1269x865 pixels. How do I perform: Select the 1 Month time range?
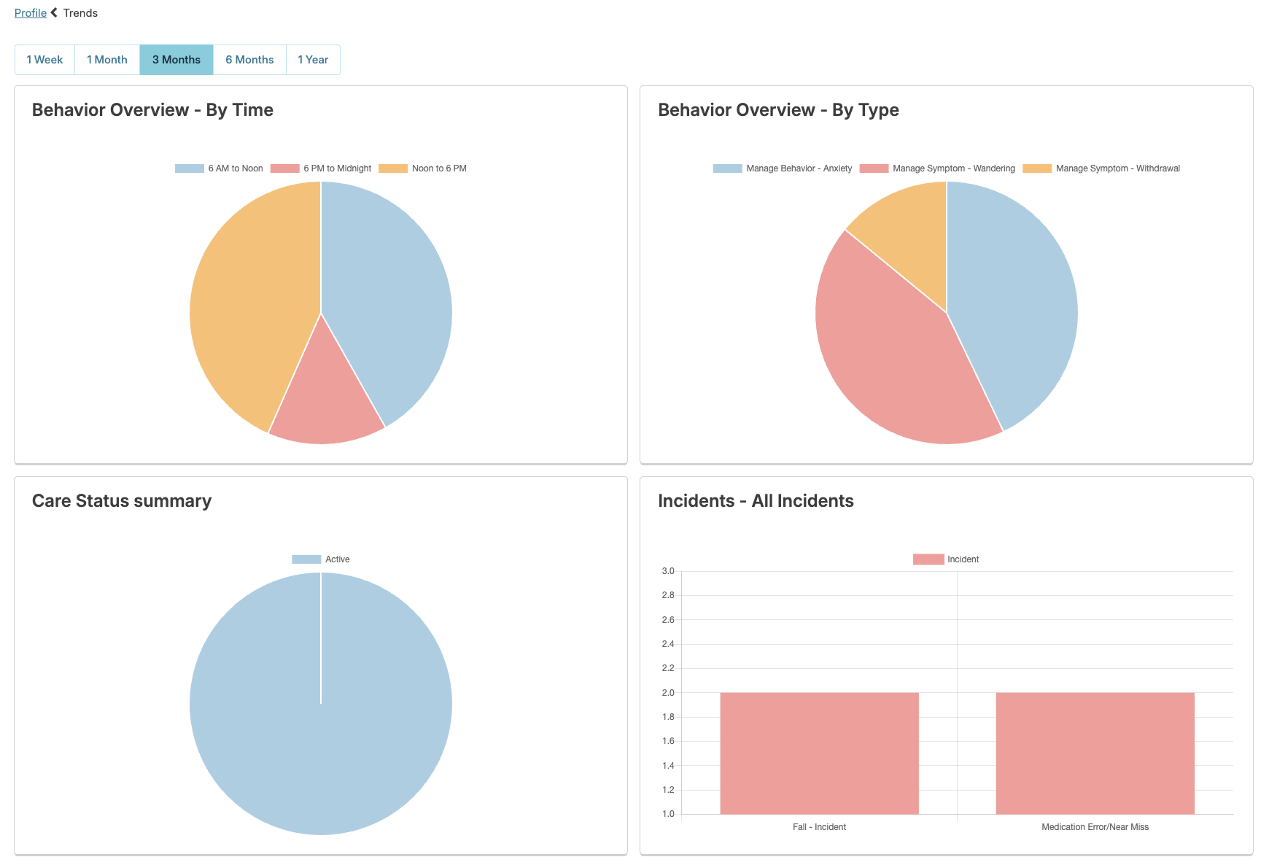tap(107, 60)
